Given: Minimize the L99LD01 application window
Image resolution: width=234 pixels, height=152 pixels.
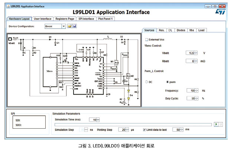Looking at the screenshot, I should (208, 6).
